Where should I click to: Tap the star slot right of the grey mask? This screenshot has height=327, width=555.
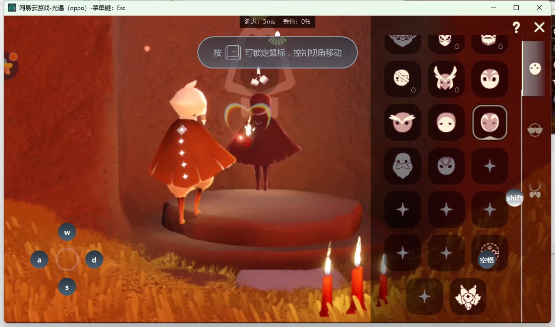(x=489, y=166)
